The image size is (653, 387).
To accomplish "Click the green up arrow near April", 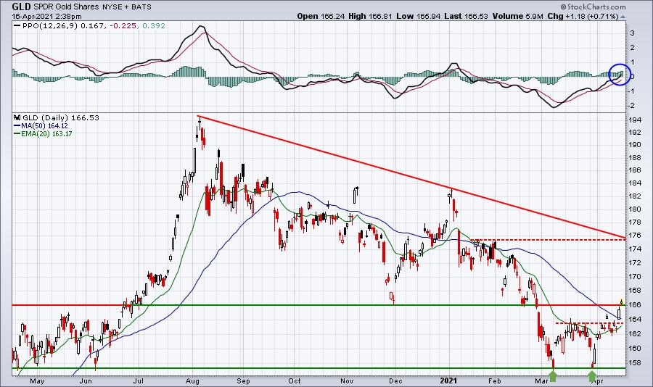I will (593, 375).
